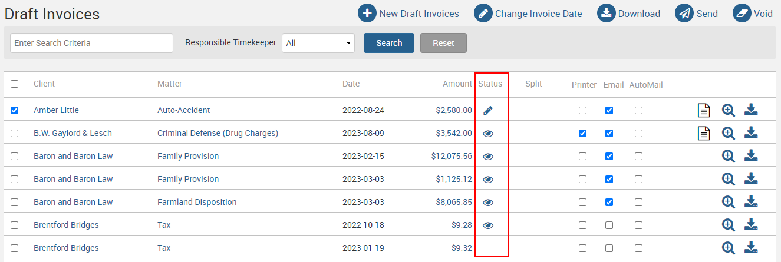Click the Change Invoice Date pencil icon
The width and height of the screenshot is (781, 262).
point(483,13)
